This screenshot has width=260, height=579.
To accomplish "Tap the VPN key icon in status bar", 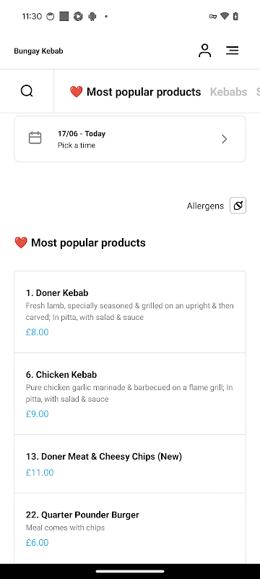I will 212,16.
